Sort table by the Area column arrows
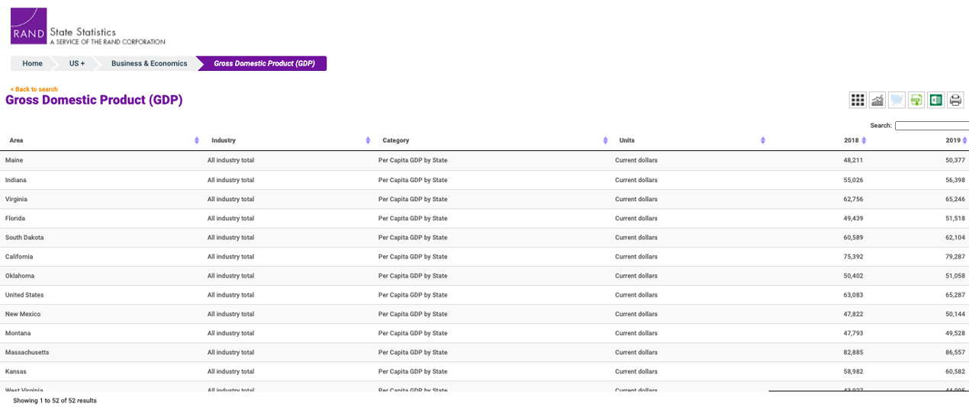 (197, 140)
